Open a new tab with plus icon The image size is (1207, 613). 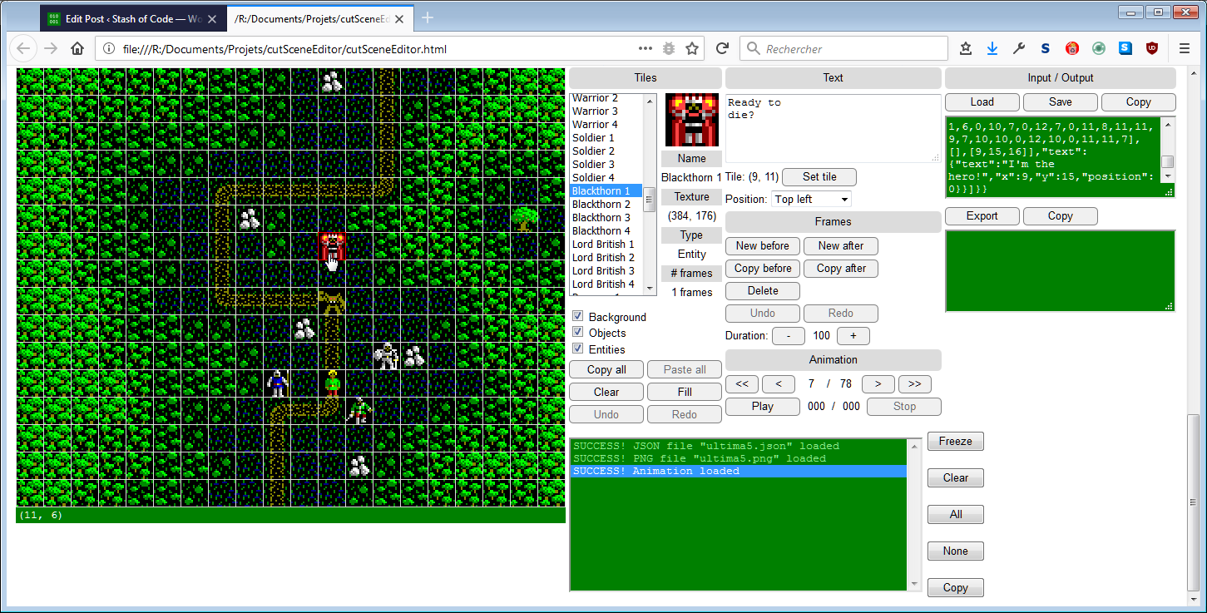428,17
